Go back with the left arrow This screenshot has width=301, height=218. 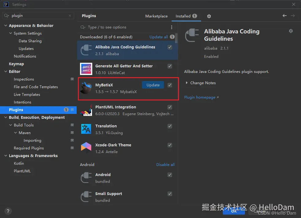(284, 16)
